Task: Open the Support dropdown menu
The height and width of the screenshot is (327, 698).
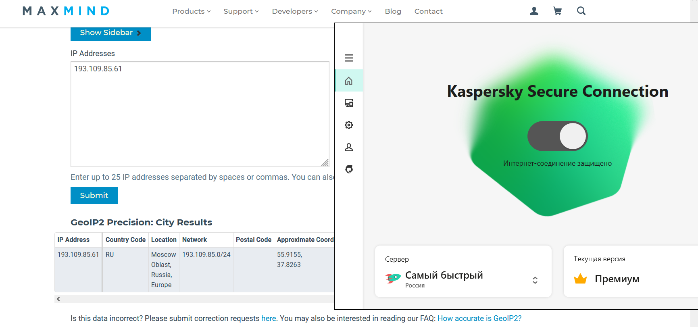Action: click(241, 11)
